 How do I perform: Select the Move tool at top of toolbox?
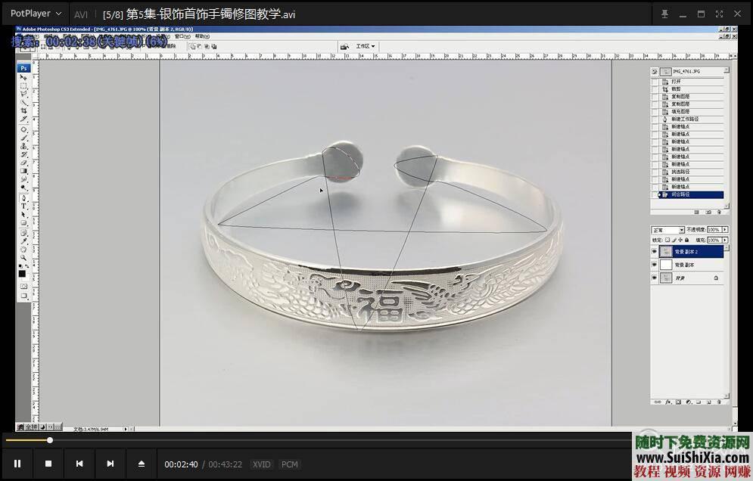point(23,77)
